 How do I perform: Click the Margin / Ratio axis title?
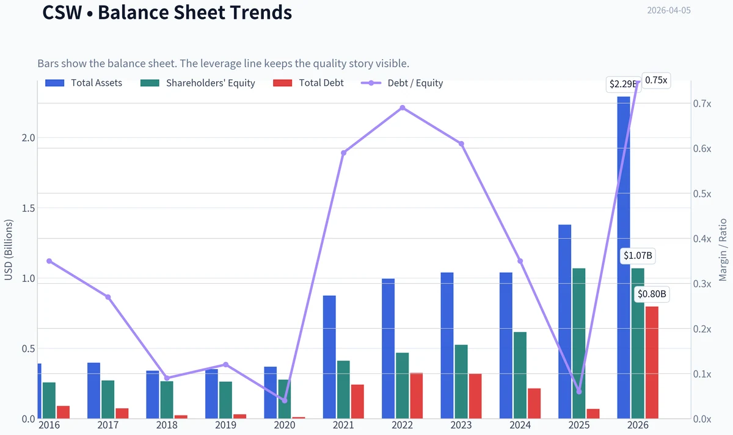723,250
